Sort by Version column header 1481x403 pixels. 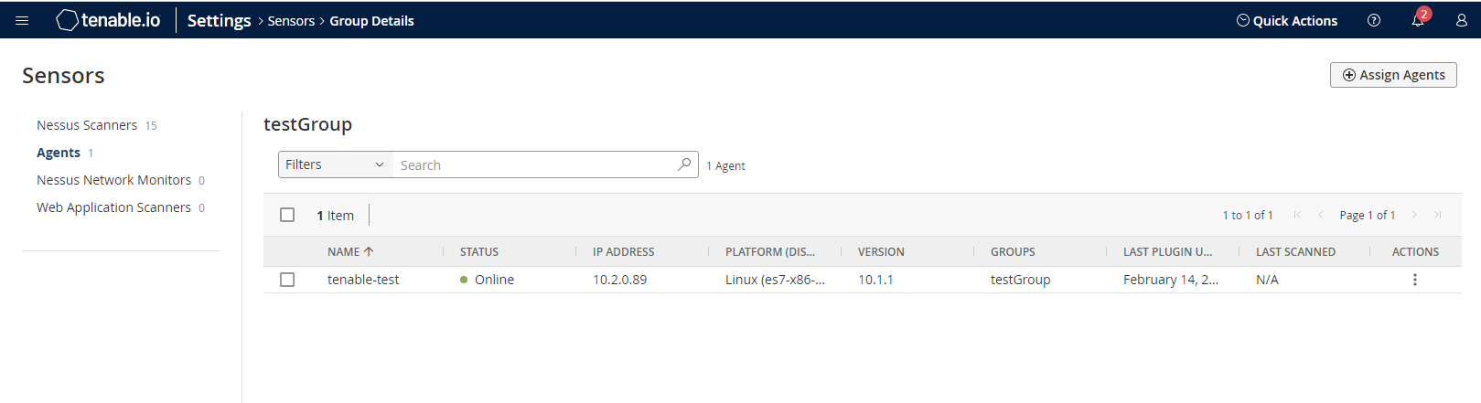coord(881,251)
